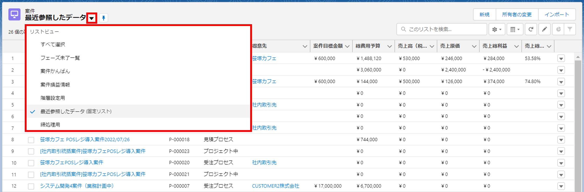Open 社内取引先 link in row 10
584x192 pixels.
(264, 163)
